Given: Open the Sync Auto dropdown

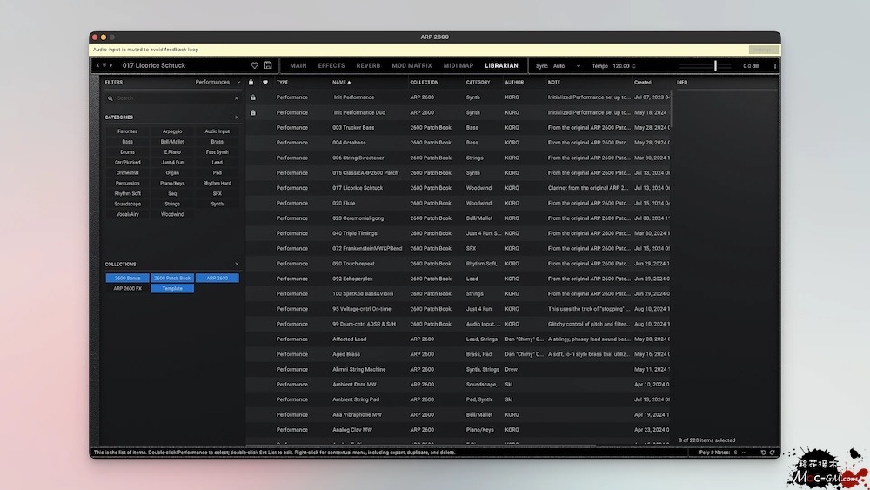Looking at the screenshot, I should pyautogui.click(x=566, y=66).
